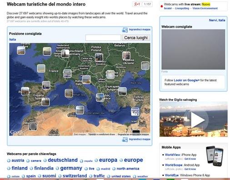The height and width of the screenshot is (180, 230).
Task: Select the europa tag
Action: (x=108, y=160)
